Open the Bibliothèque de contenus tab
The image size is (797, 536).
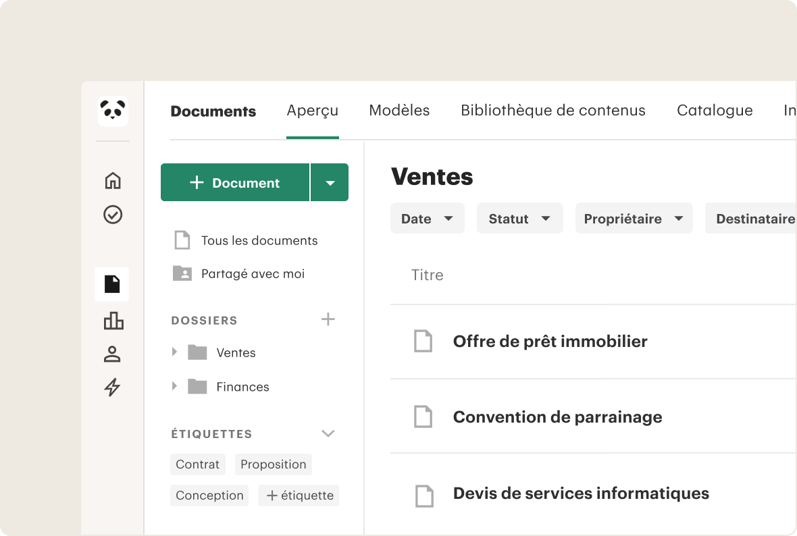pyautogui.click(x=553, y=110)
